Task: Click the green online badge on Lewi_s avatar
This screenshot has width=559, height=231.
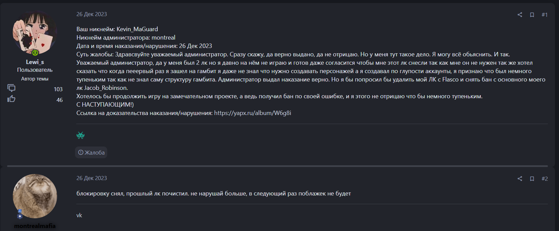Action: [35, 53]
